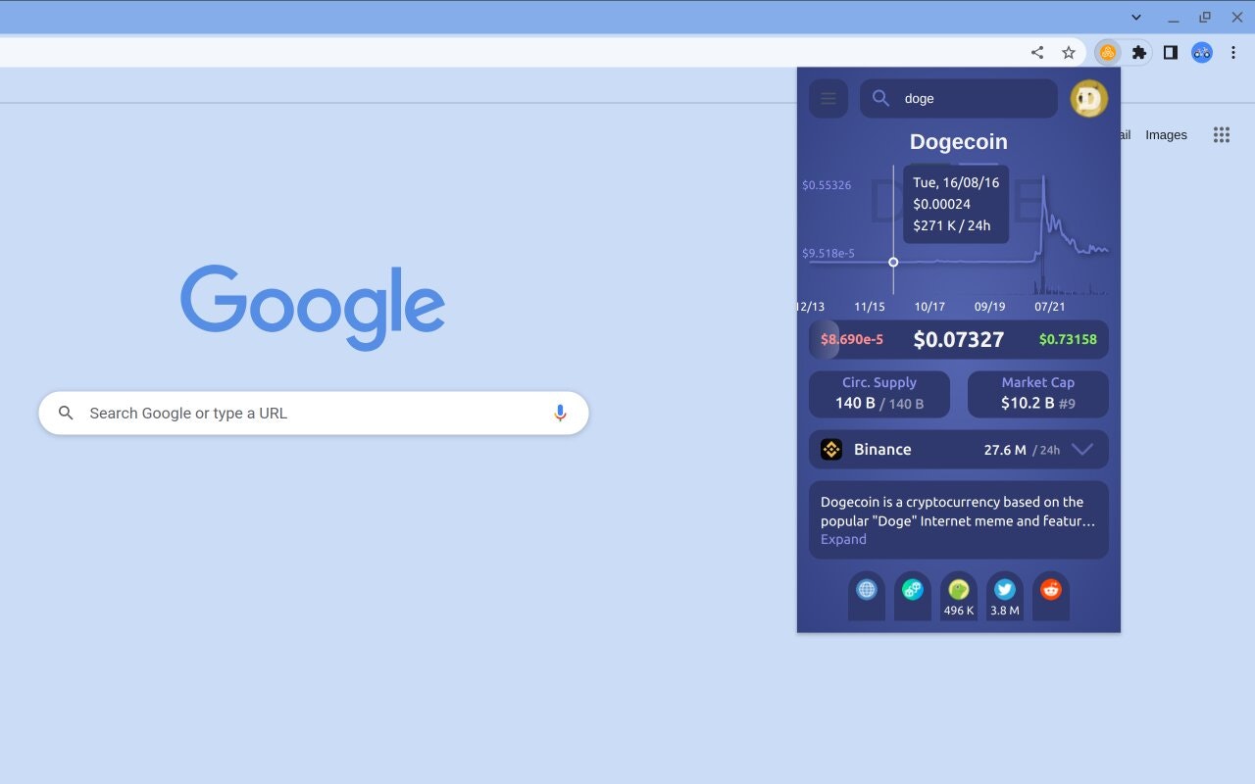The image size is (1255, 784).
Task: Expand the Binance exchange dropdown chevron
Action: [1082, 450]
